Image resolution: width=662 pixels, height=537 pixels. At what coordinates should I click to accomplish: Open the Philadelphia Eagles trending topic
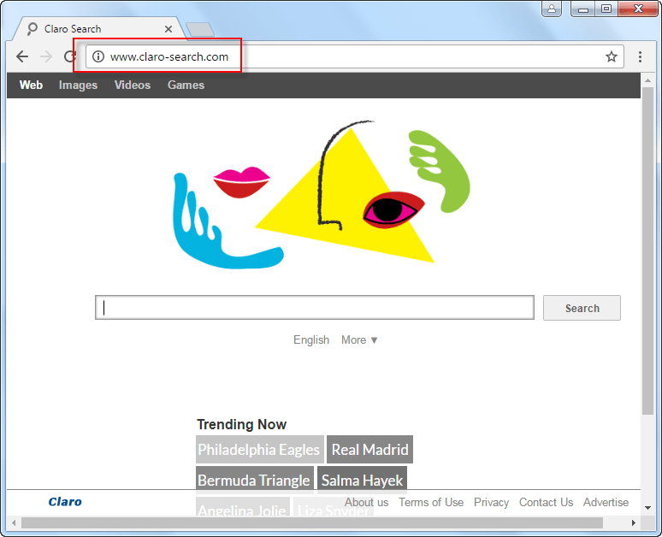260,450
